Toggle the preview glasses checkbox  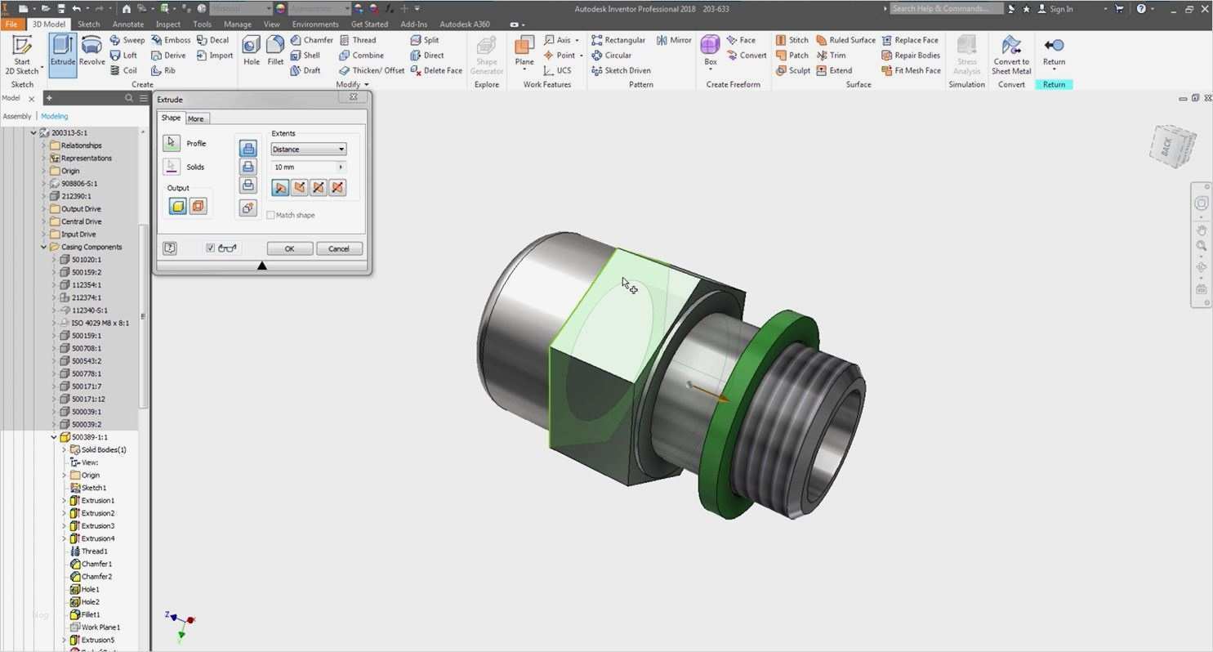coord(211,248)
